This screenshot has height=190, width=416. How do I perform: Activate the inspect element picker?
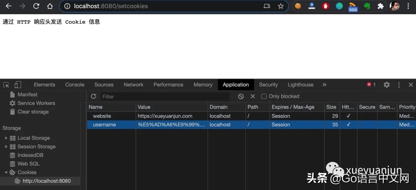(x=7, y=85)
